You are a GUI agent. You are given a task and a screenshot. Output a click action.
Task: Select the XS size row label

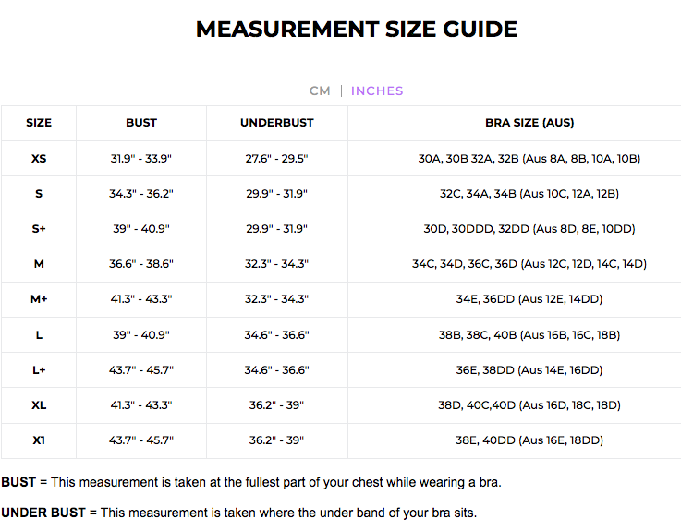pos(39,159)
